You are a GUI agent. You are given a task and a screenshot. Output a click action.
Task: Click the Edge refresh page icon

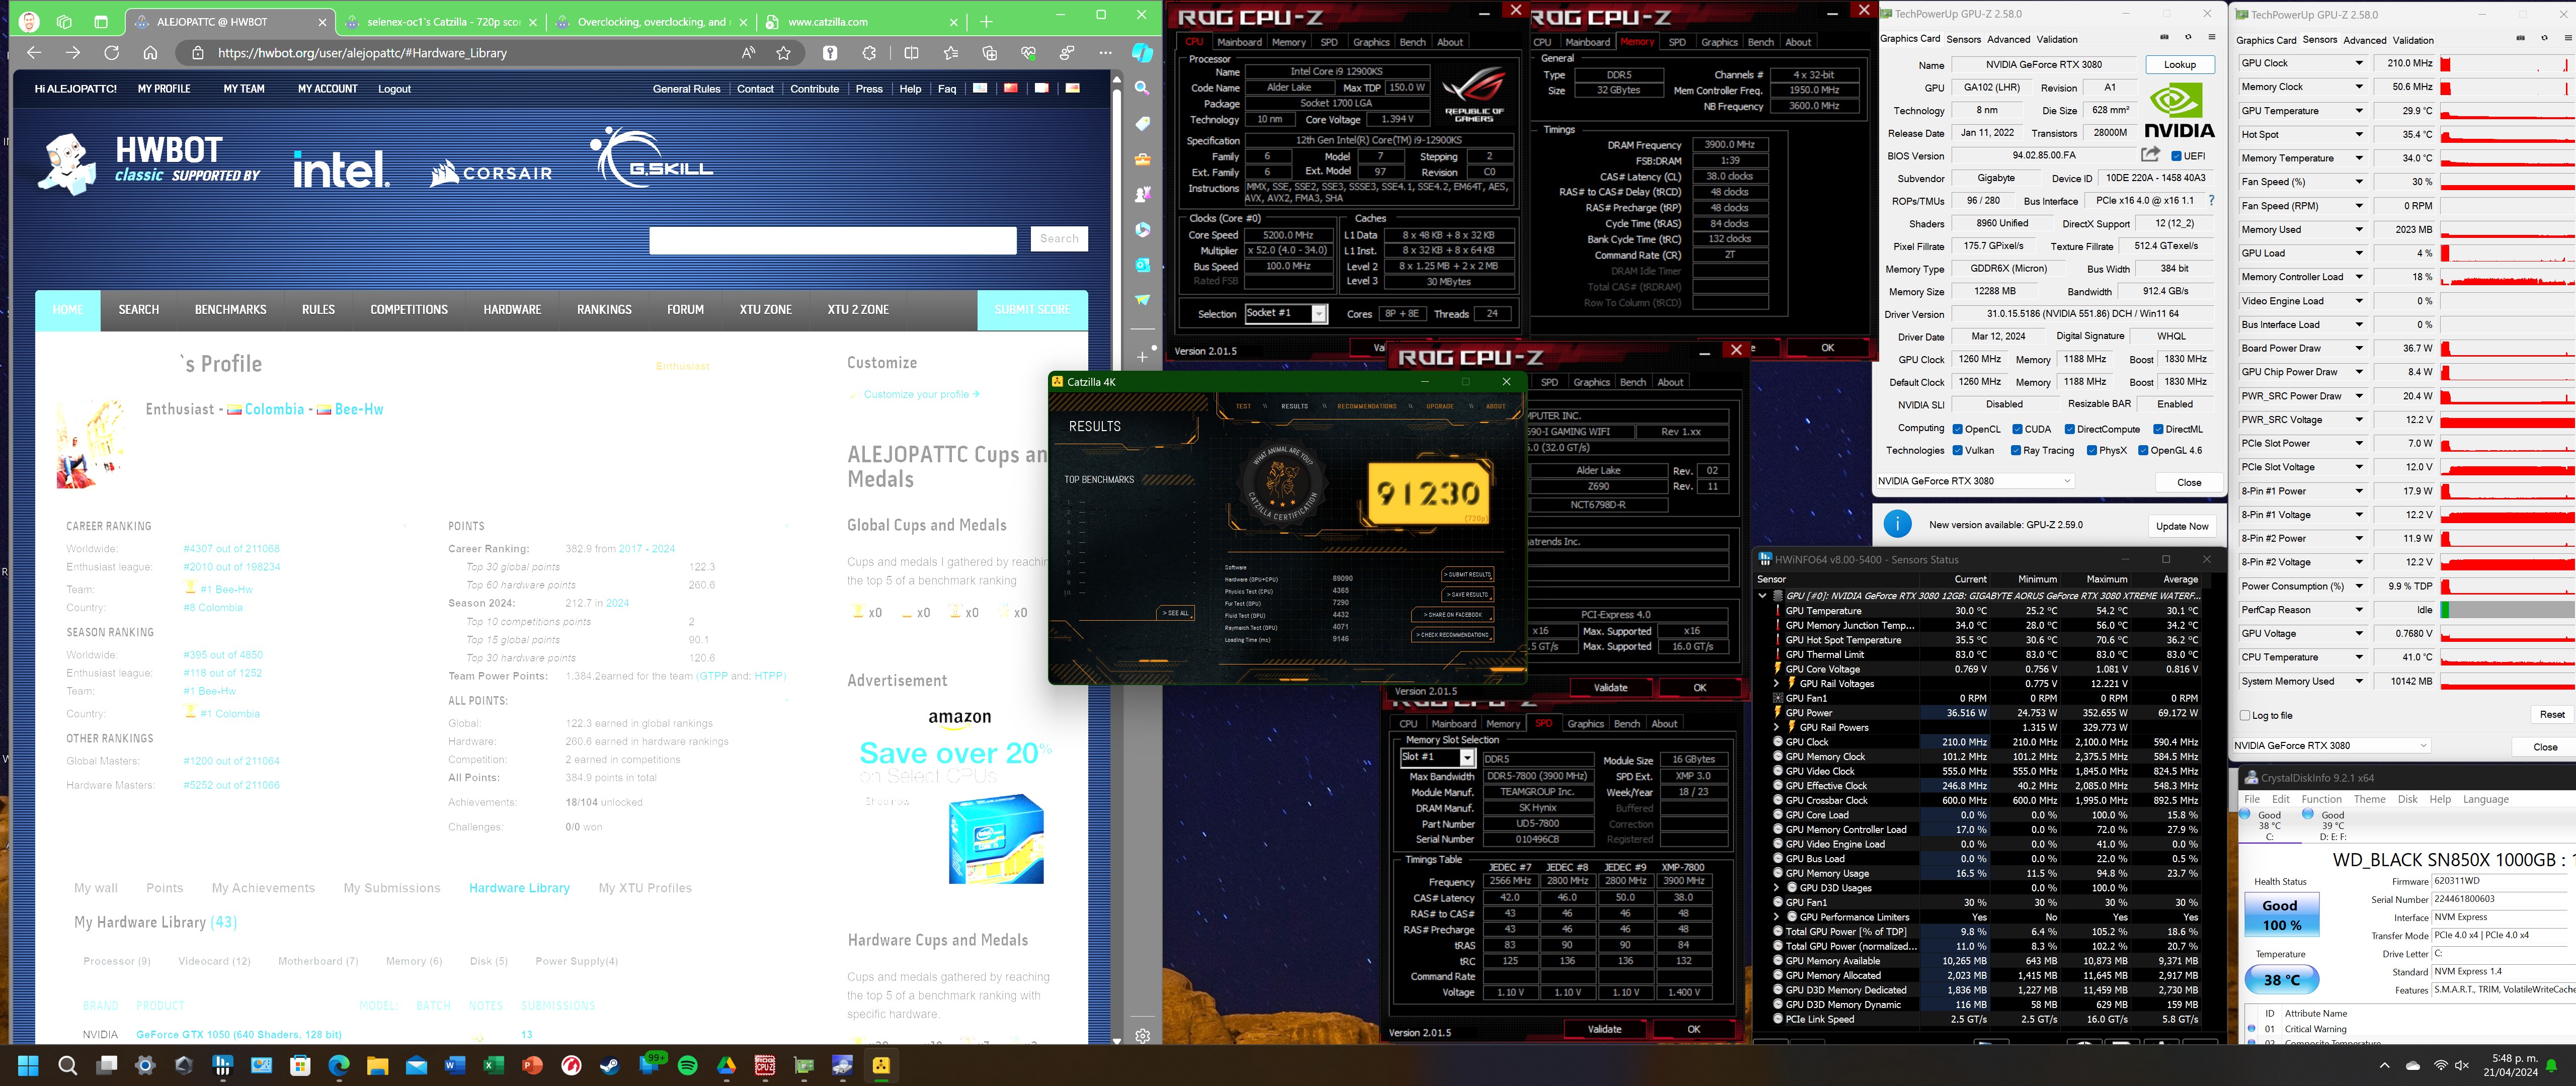111,53
